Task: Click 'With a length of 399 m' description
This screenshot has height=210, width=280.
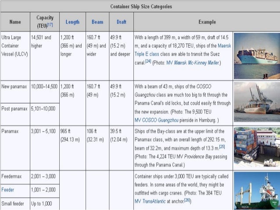Action: tap(183, 50)
